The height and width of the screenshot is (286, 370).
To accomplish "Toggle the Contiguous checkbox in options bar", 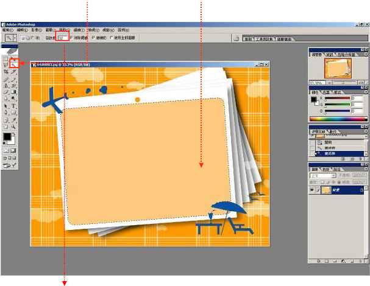I will [93, 38].
